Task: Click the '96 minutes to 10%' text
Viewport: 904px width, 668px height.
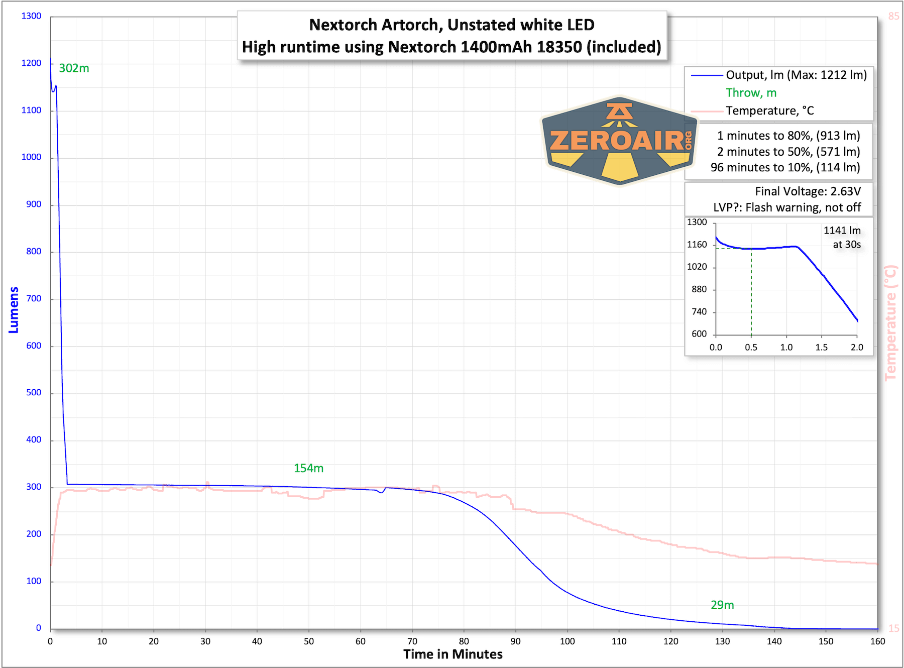Action: click(785, 168)
